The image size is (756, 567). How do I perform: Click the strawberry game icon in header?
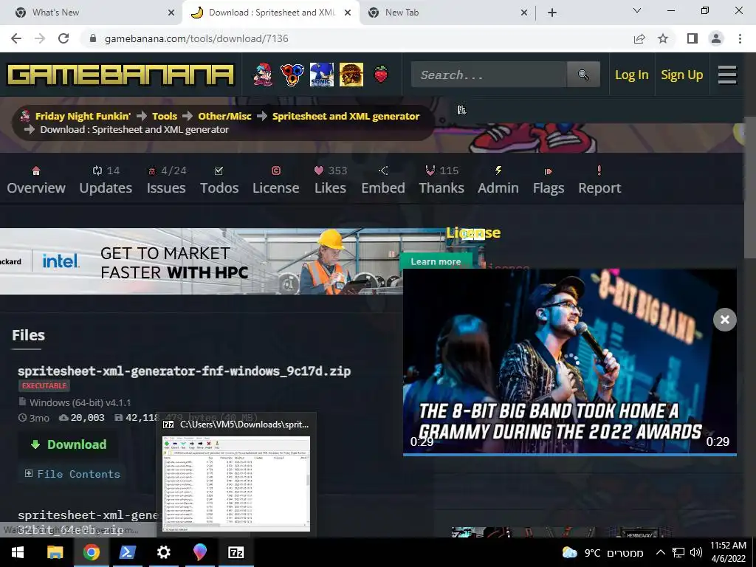tap(381, 75)
